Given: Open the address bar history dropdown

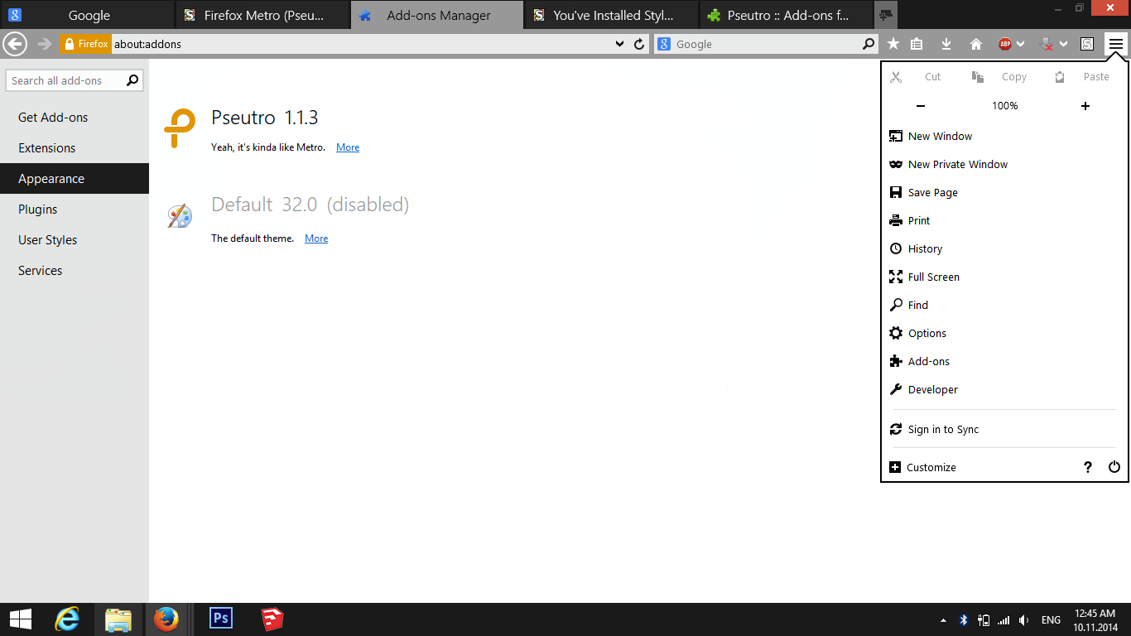Looking at the screenshot, I should point(619,44).
